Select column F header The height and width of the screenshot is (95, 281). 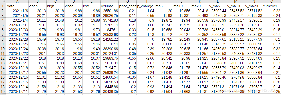click(x=109, y=2)
